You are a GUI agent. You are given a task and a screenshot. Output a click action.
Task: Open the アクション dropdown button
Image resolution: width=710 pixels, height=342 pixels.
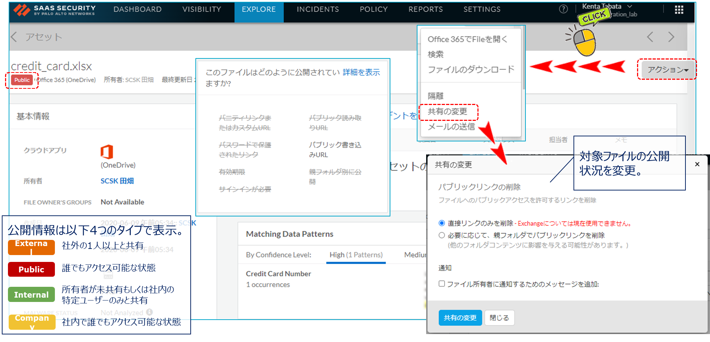click(667, 69)
